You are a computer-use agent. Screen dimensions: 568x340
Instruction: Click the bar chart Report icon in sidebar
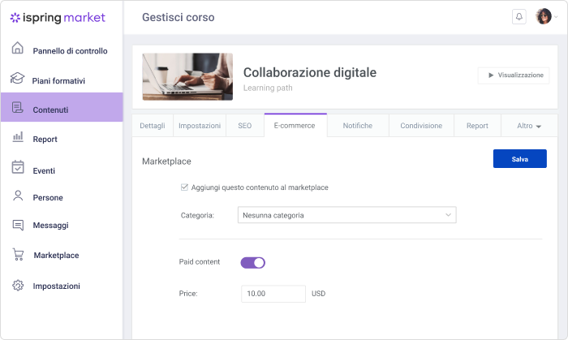(x=18, y=137)
